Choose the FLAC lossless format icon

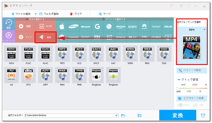[28, 54]
